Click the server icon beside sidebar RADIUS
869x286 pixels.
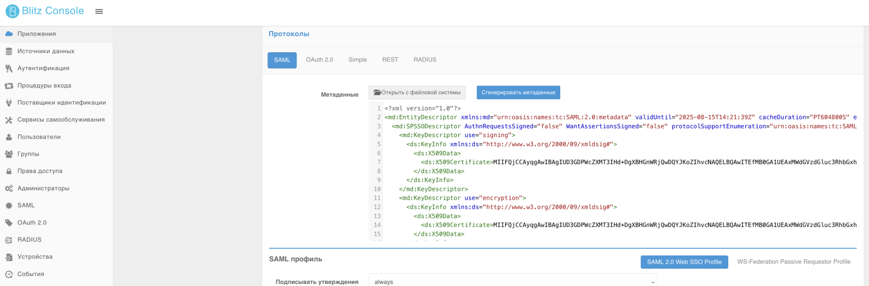tap(9, 240)
